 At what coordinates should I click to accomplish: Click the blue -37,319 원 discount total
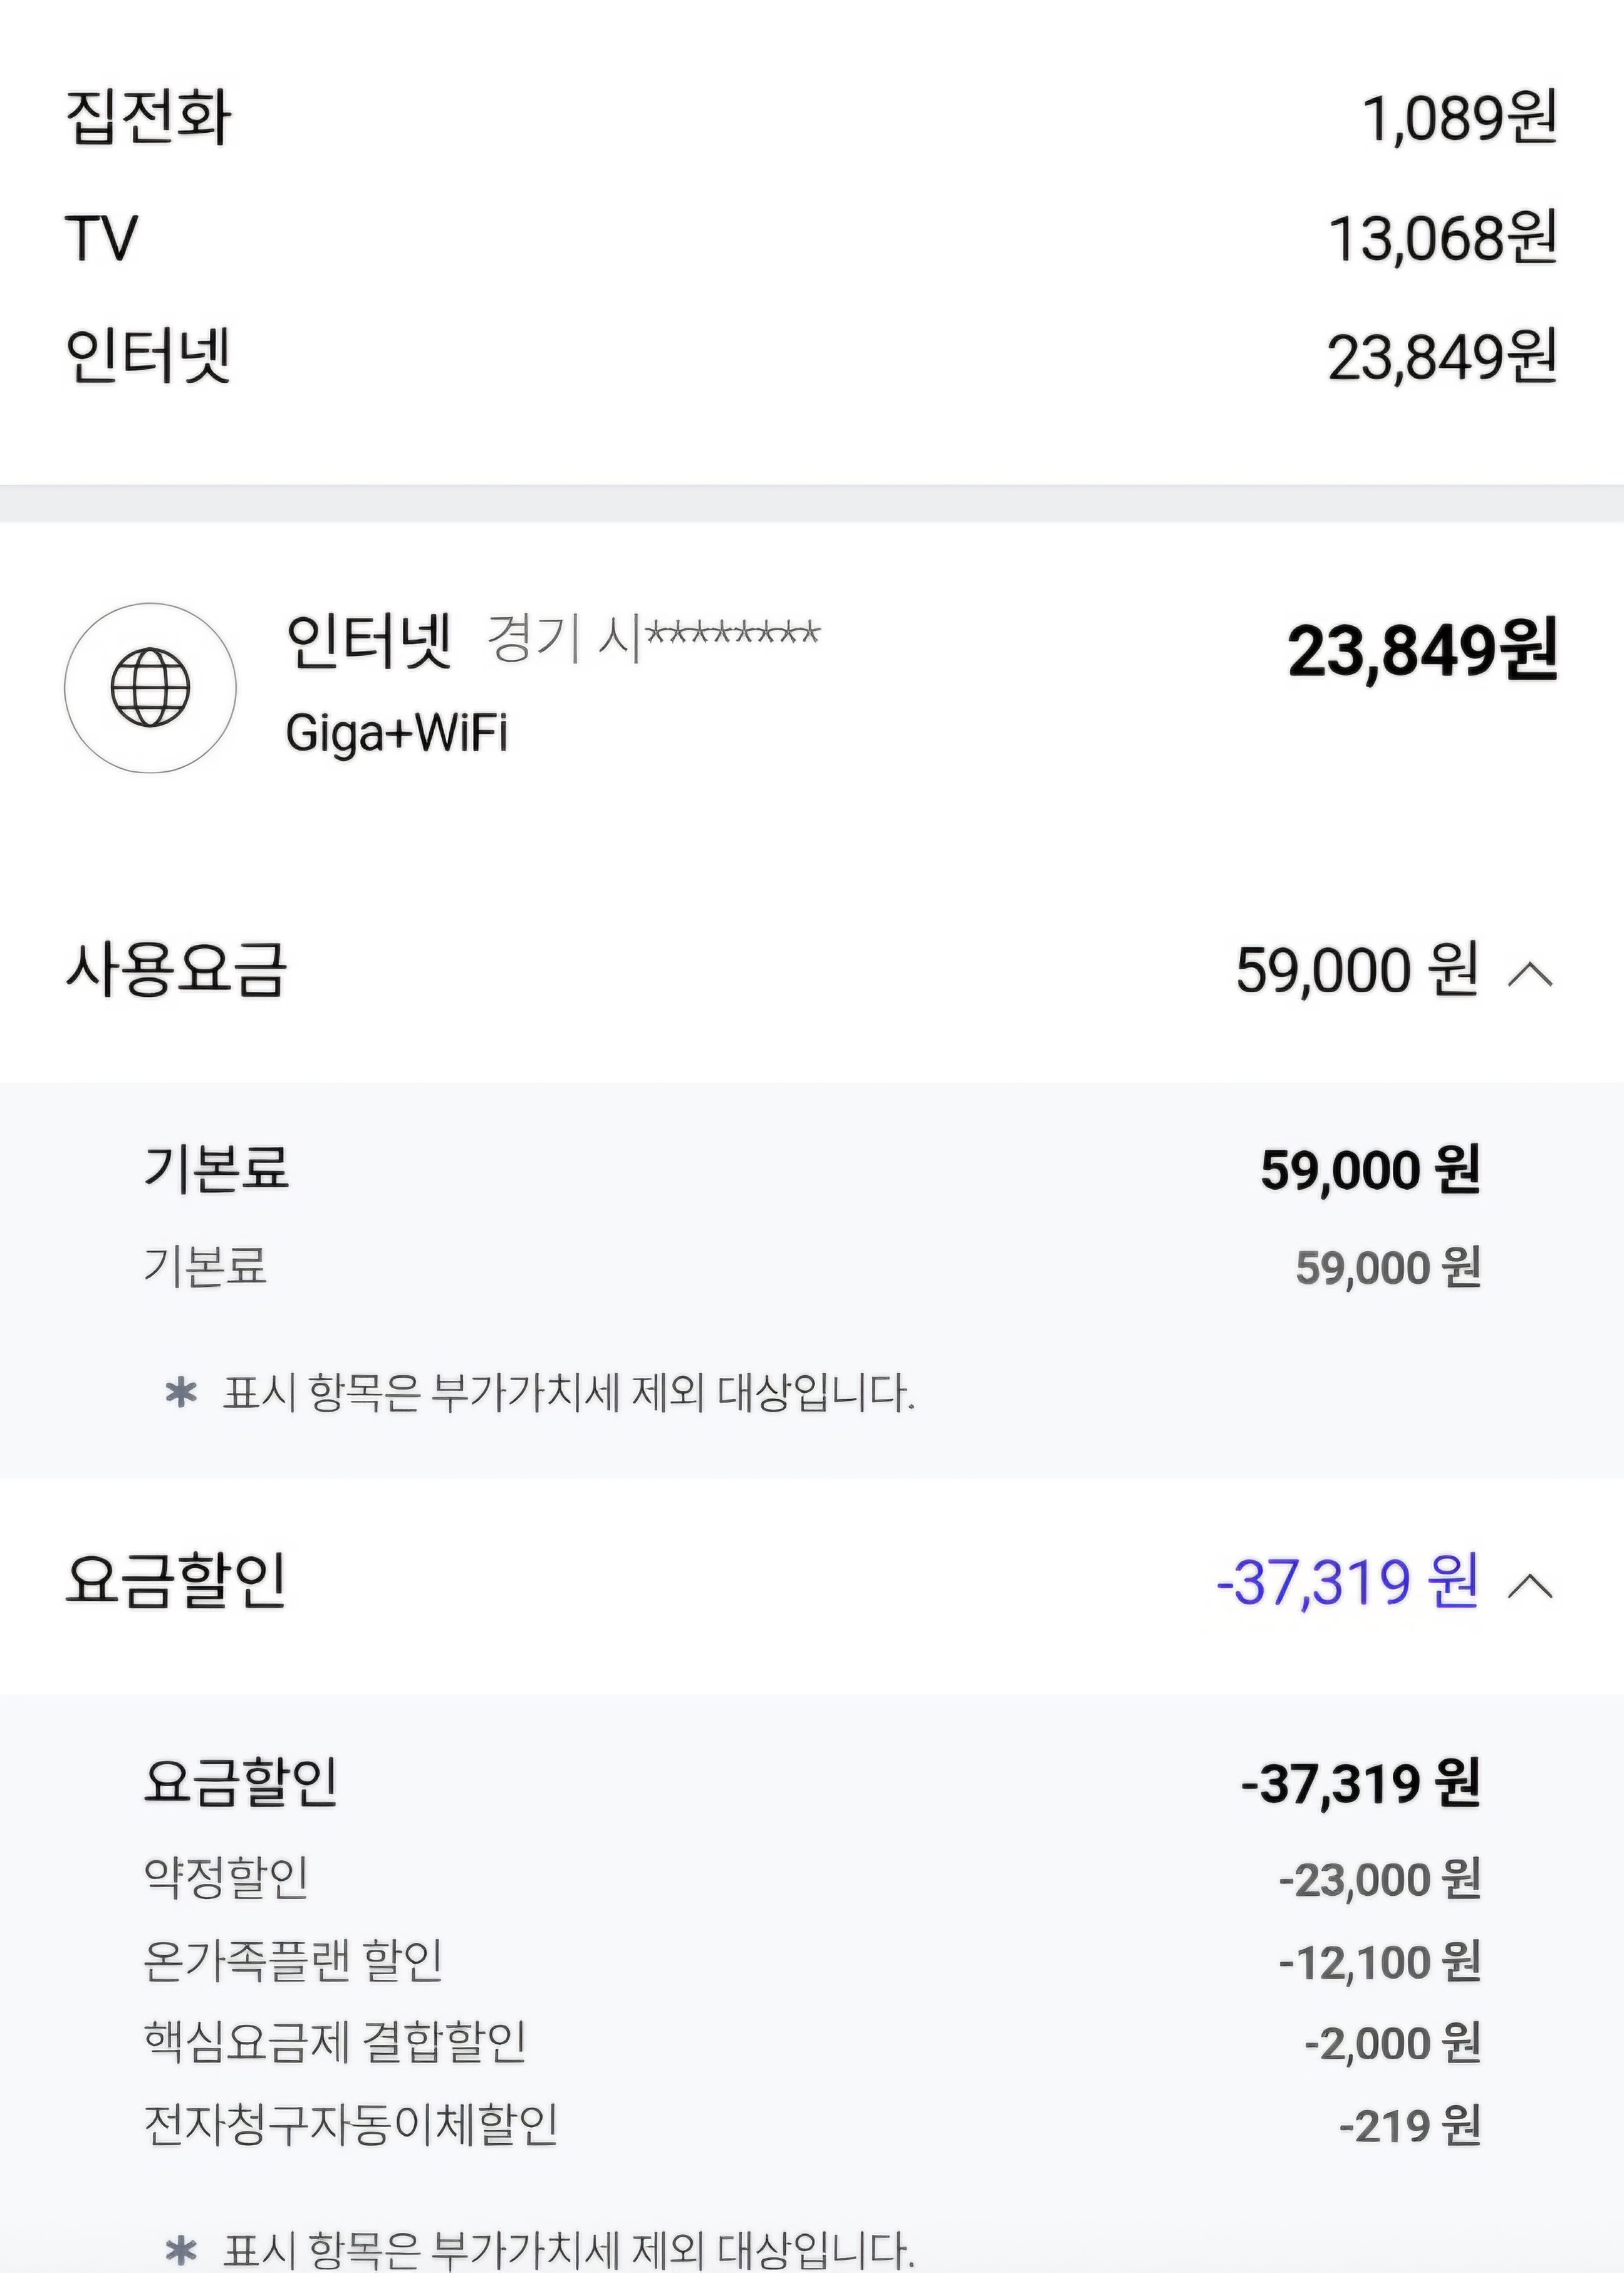coord(1347,1582)
